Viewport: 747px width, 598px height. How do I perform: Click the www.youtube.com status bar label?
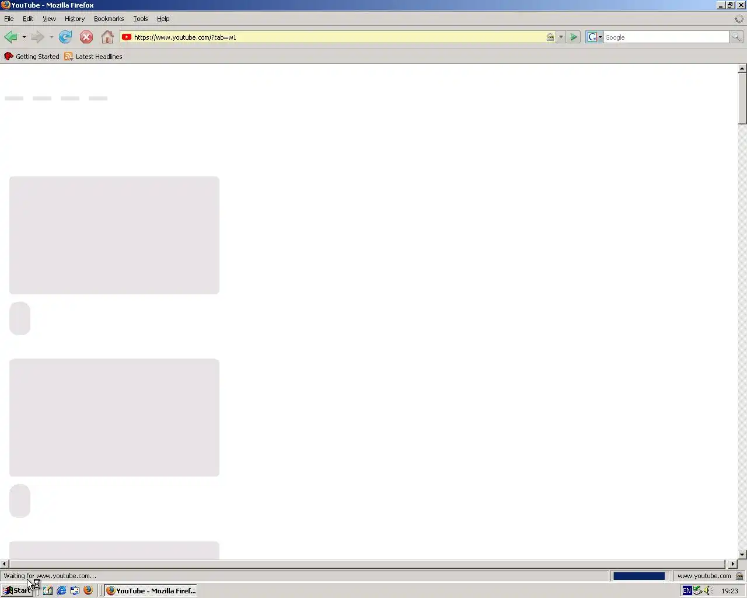pos(704,576)
